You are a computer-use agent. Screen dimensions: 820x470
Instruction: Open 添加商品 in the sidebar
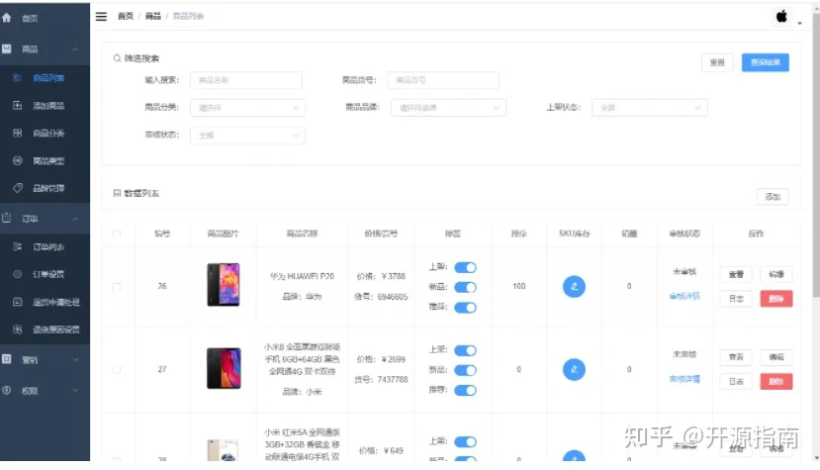pyautogui.click(x=45, y=105)
